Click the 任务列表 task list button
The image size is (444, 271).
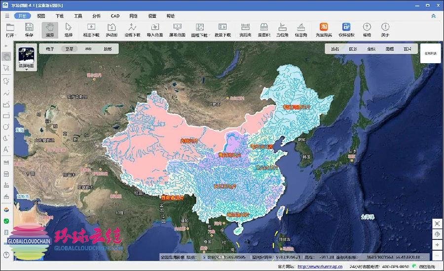pos(430,53)
